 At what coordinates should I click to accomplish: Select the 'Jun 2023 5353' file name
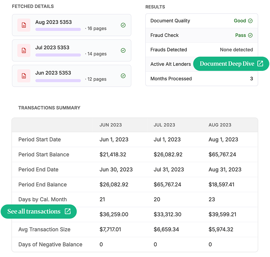tap(53, 73)
